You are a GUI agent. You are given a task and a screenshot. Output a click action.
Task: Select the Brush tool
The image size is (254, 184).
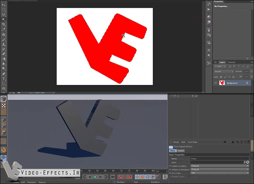[4, 40]
